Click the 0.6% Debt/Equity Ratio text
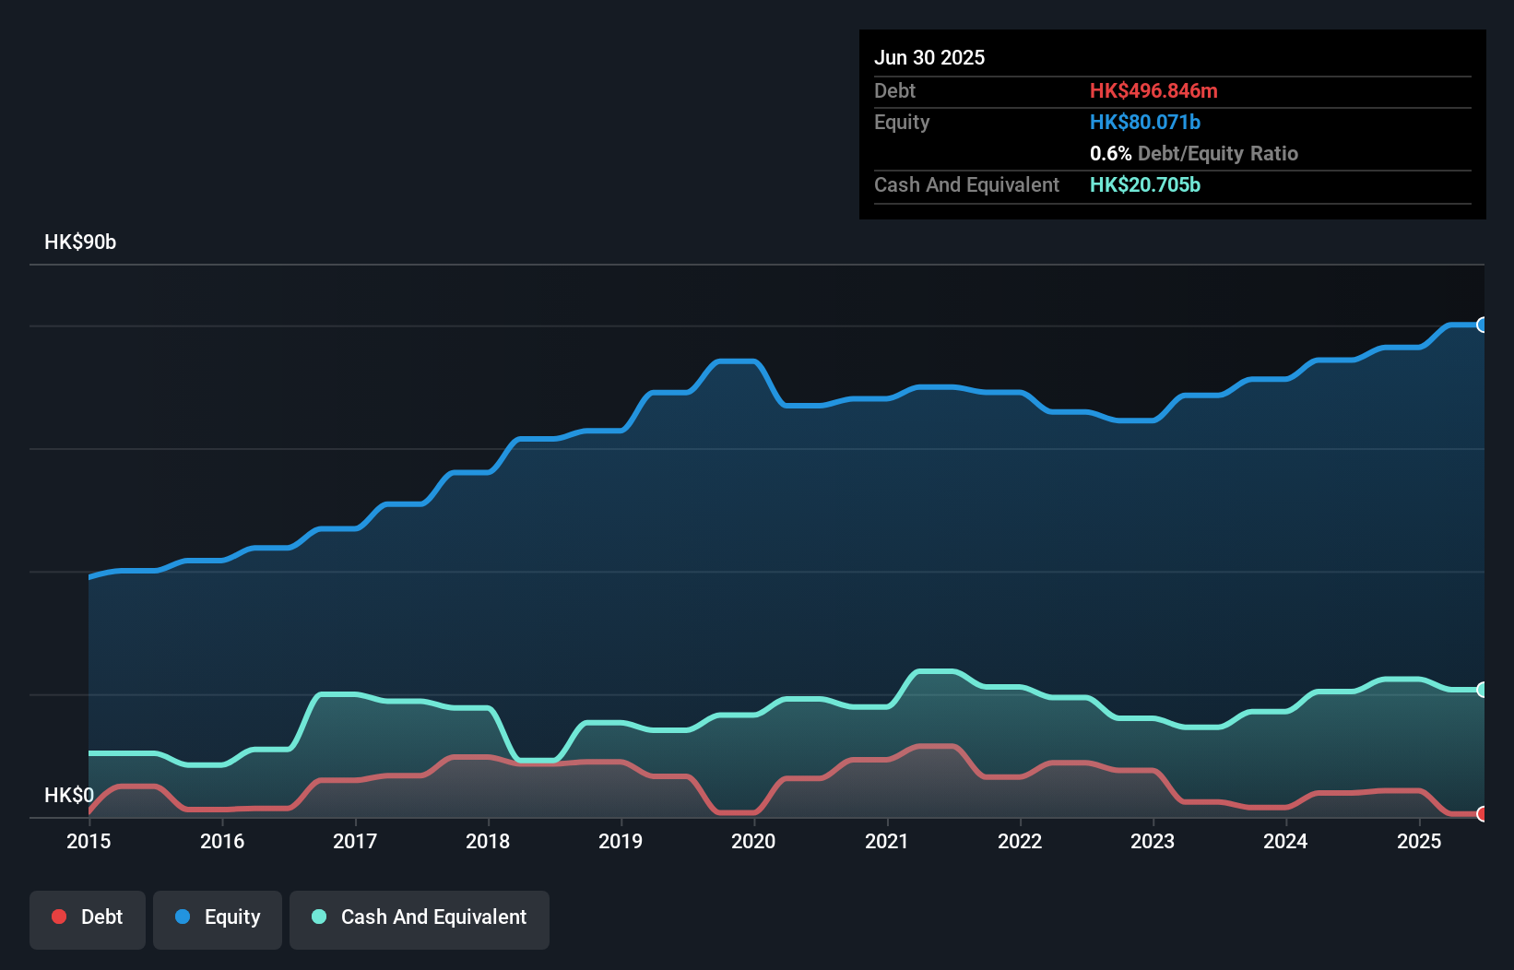Image resolution: width=1514 pixels, height=970 pixels. click(x=1193, y=153)
